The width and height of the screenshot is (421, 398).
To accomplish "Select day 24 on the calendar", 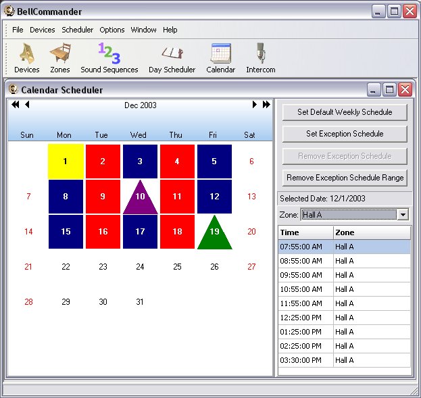I will coord(140,267).
